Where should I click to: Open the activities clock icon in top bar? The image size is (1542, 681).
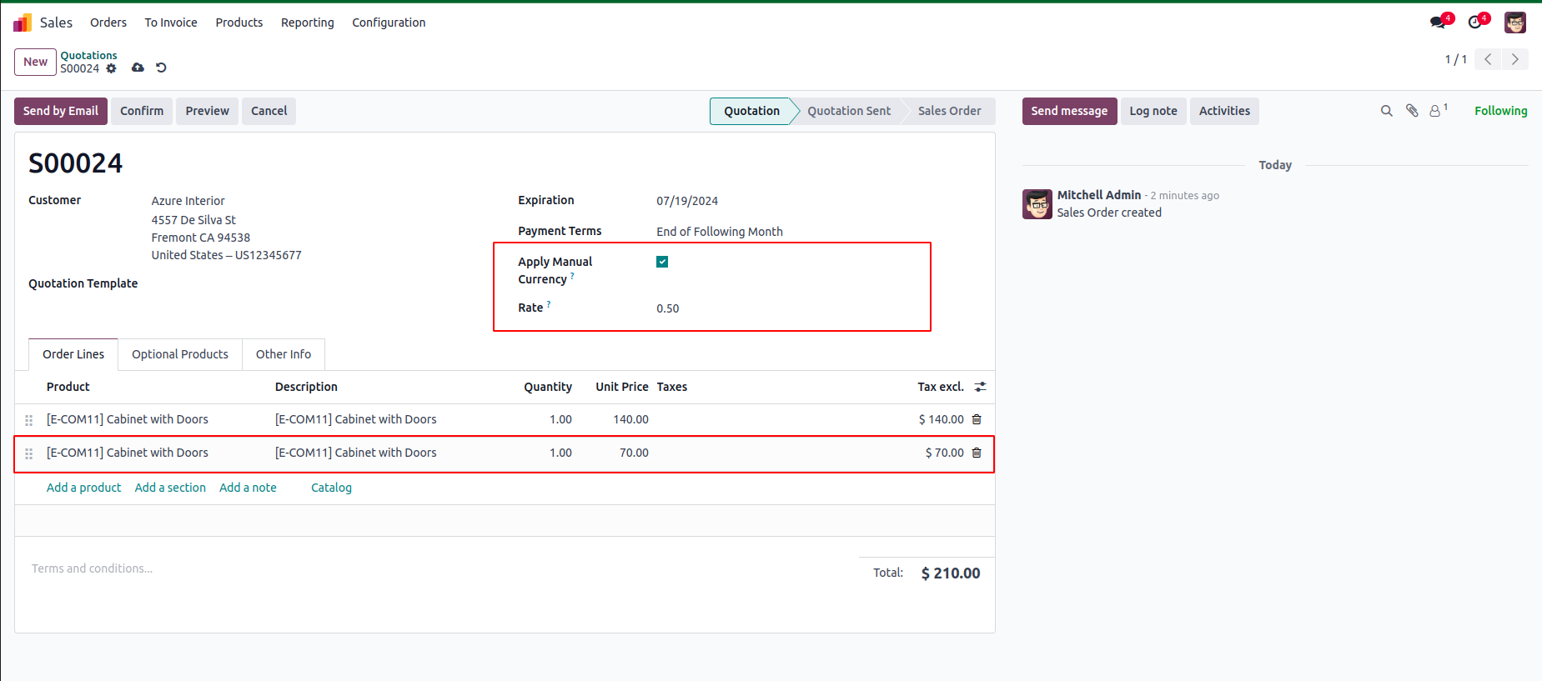click(x=1476, y=22)
